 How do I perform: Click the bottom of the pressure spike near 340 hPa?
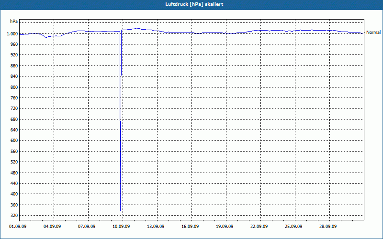point(121,211)
